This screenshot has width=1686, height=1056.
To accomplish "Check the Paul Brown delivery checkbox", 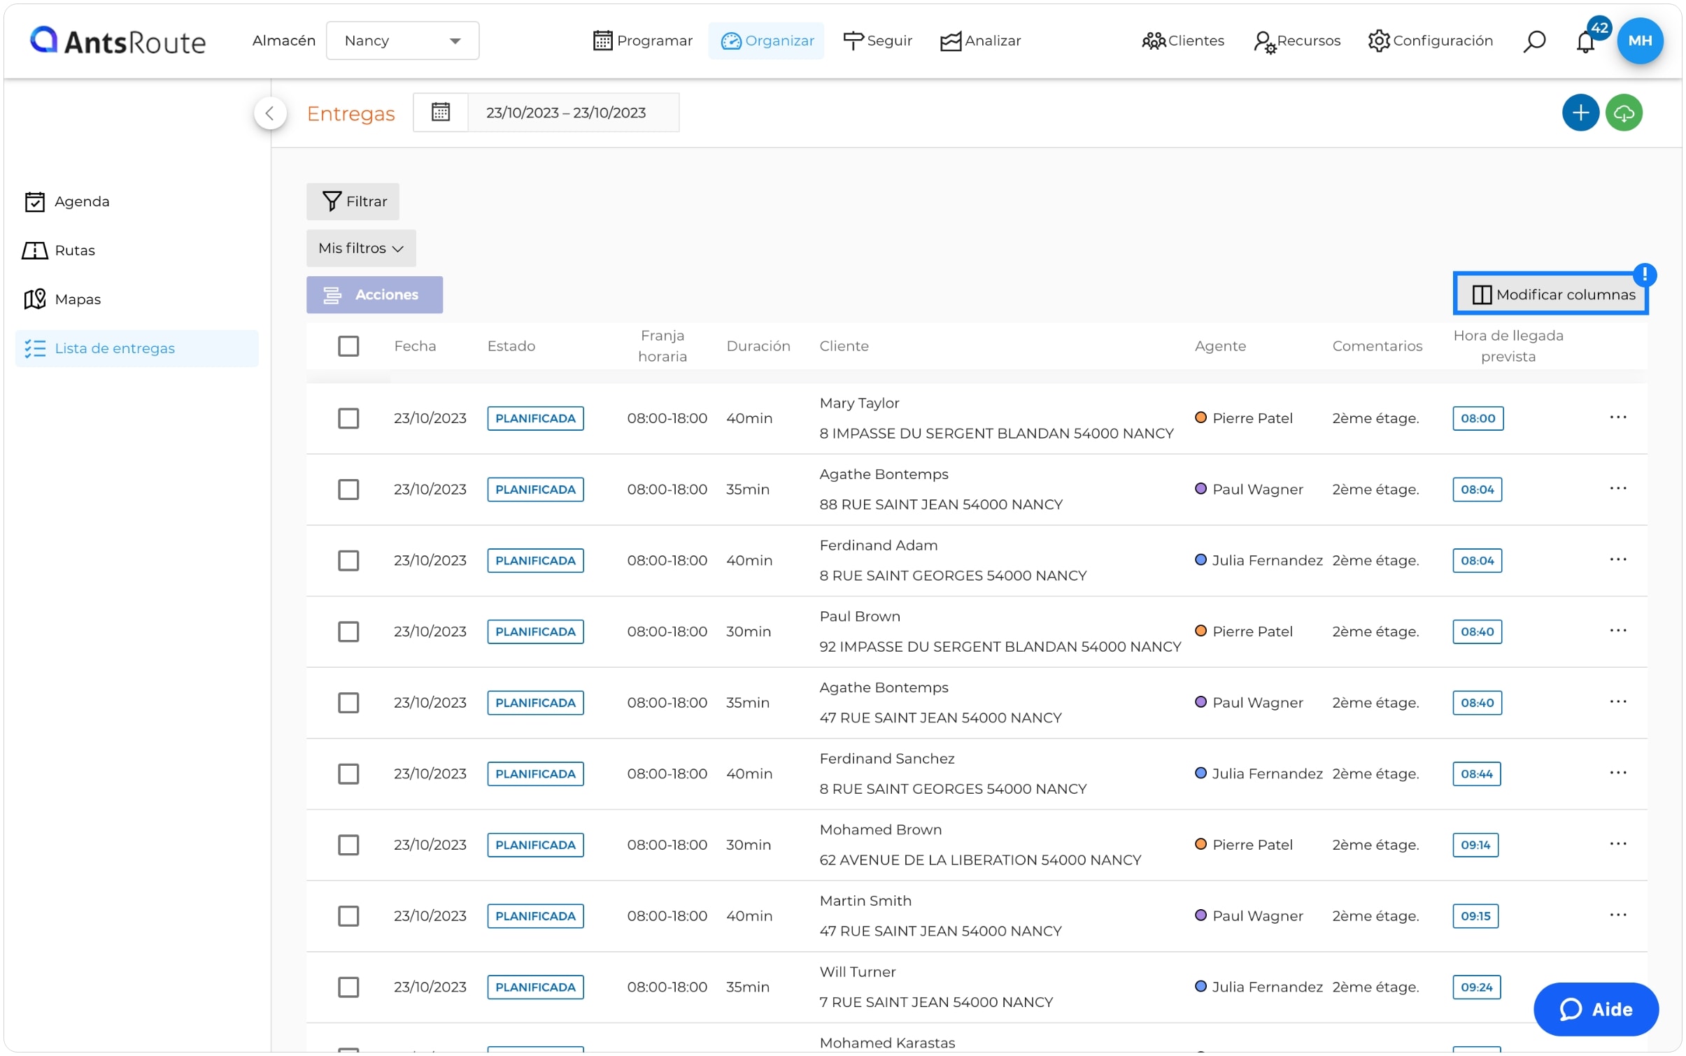I will pyautogui.click(x=348, y=632).
